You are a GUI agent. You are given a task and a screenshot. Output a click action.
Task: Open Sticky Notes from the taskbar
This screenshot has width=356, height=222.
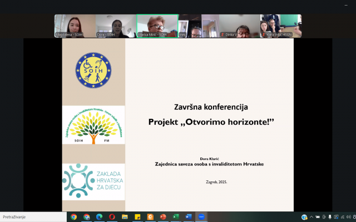(x=137, y=217)
